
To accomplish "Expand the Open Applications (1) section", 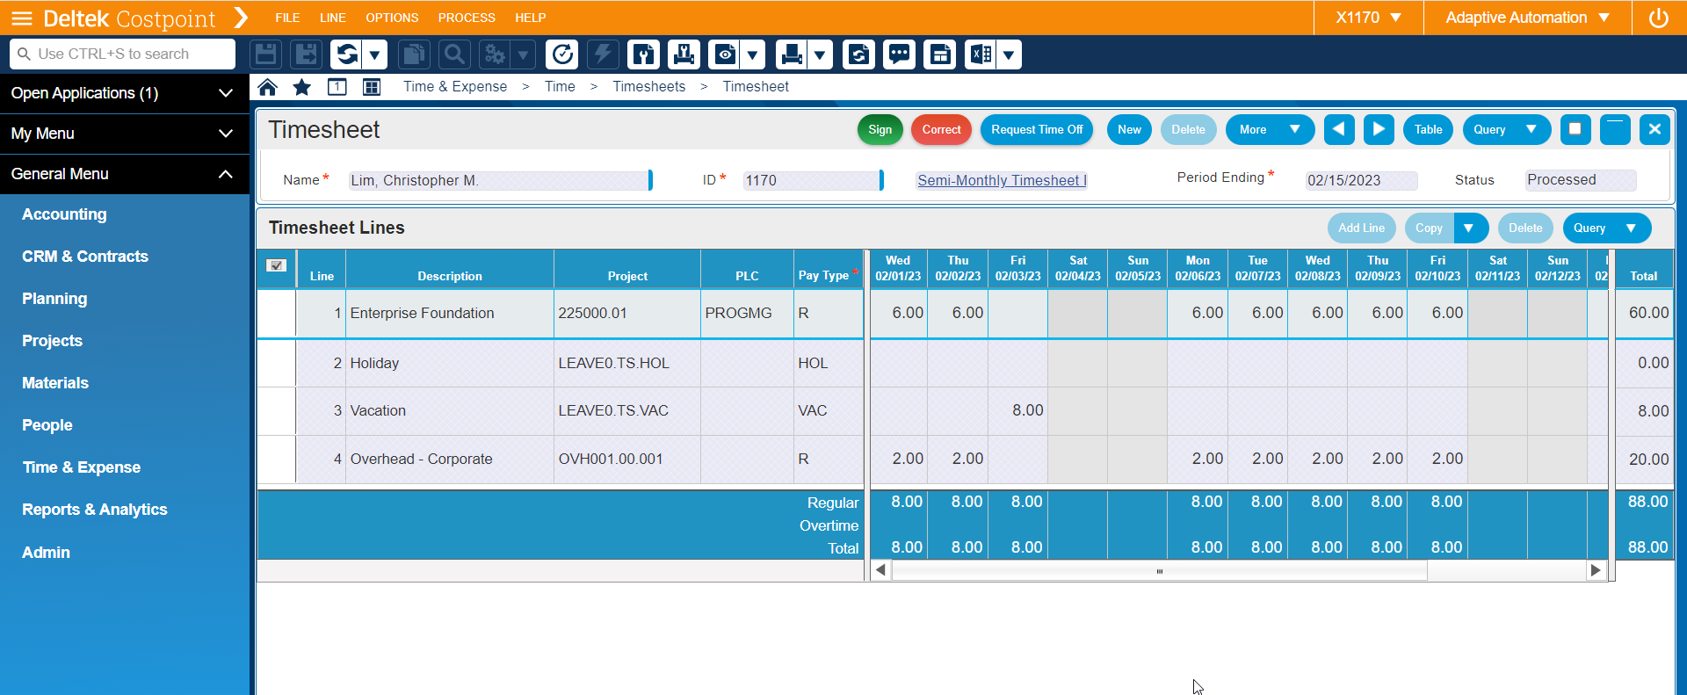I will pyautogui.click(x=125, y=93).
